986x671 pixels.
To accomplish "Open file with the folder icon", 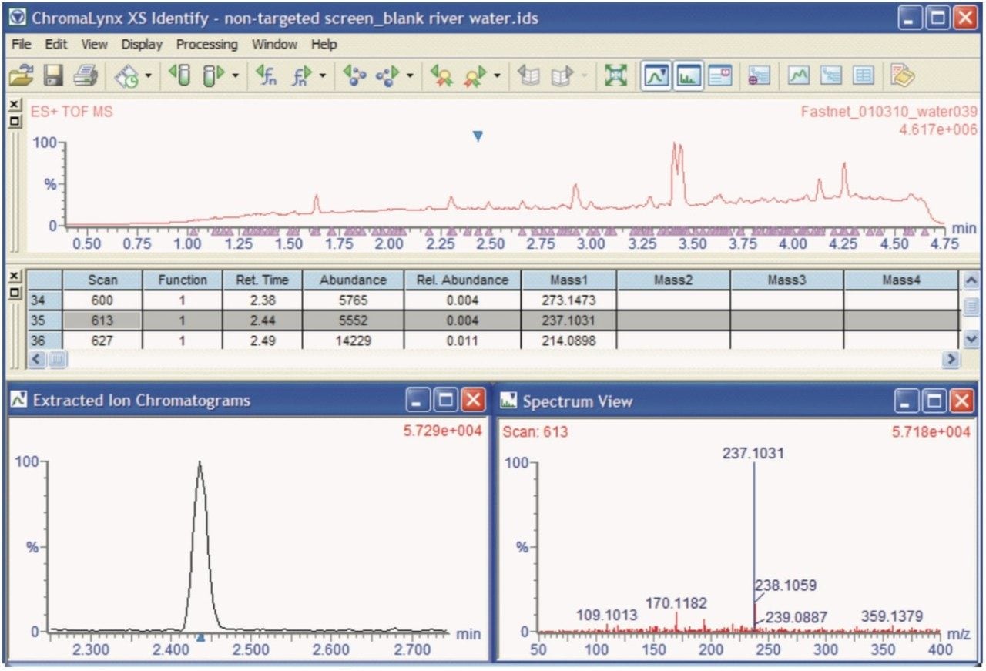I will point(22,75).
